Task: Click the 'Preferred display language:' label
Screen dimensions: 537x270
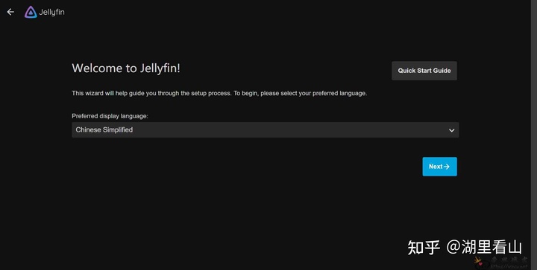Action: 110,116
